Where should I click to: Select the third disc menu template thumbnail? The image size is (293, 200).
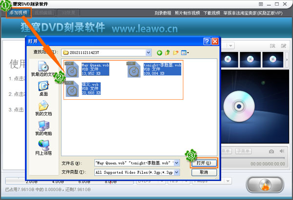click(273, 59)
